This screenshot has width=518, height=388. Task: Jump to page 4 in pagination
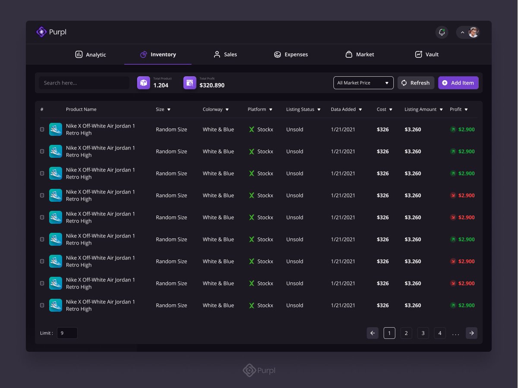coord(440,333)
